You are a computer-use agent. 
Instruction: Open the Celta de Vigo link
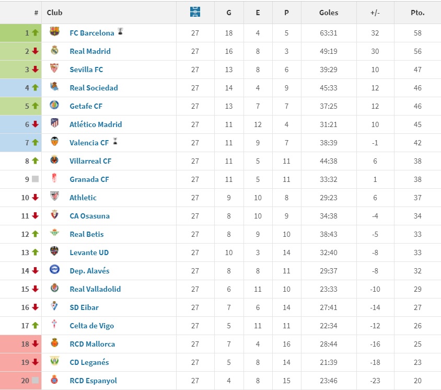pyautogui.click(x=91, y=326)
